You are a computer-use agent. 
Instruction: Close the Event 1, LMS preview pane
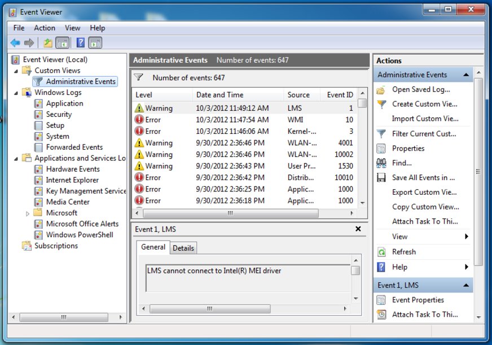click(358, 229)
